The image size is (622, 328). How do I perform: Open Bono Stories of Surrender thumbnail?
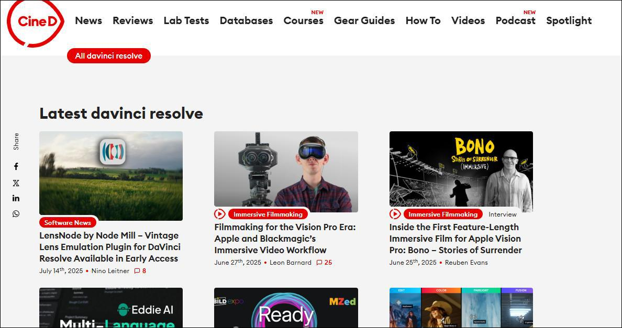click(461, 172)
